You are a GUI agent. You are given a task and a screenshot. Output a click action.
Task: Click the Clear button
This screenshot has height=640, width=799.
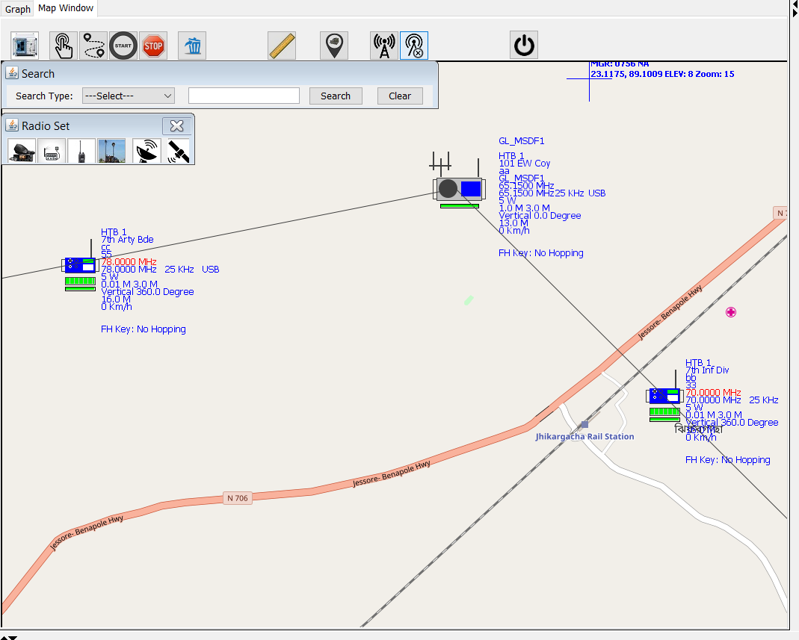[x=400, y=96]
